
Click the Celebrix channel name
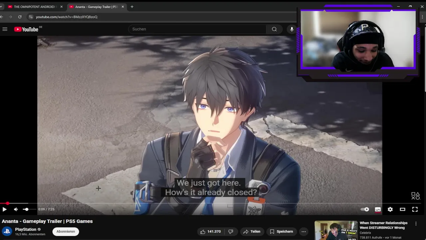(x=365, y=233)
